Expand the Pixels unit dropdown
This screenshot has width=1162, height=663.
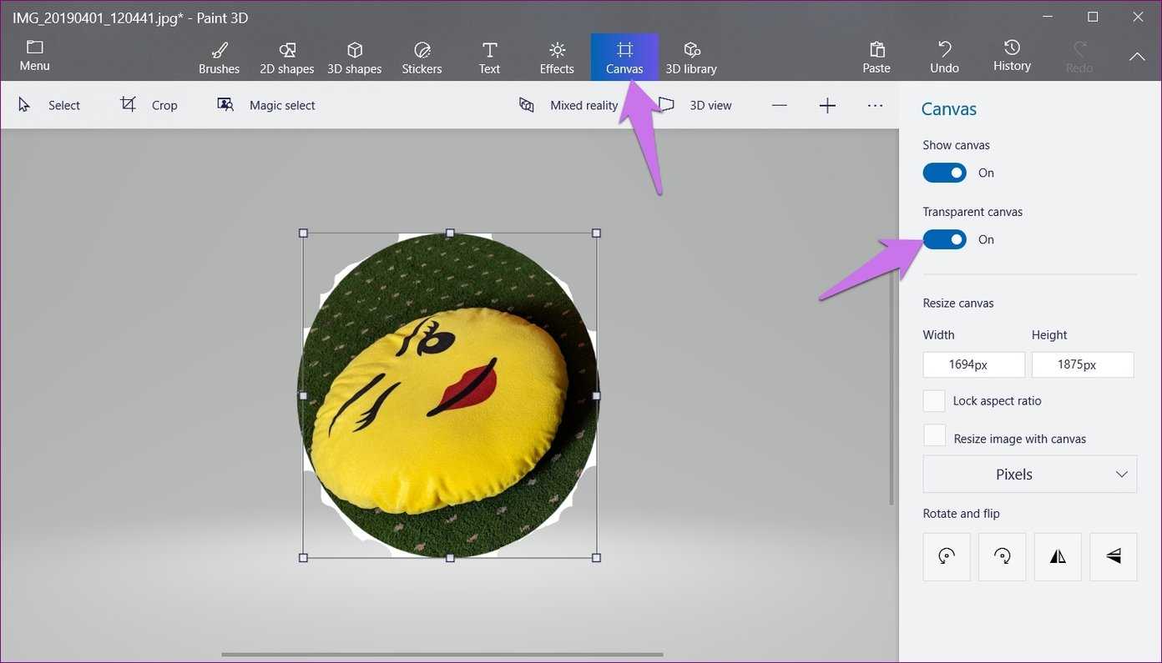(x=1029, y=475)
